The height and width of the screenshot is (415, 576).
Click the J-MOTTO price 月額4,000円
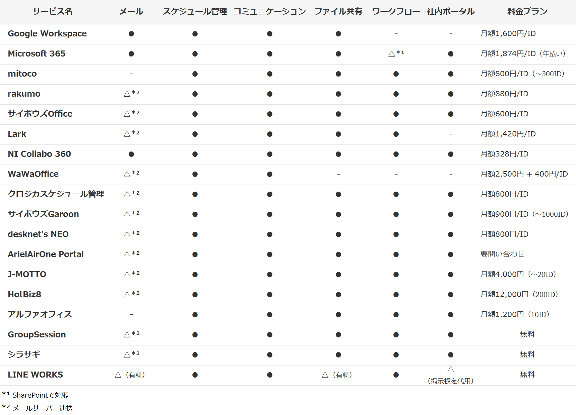click(502, 275)
